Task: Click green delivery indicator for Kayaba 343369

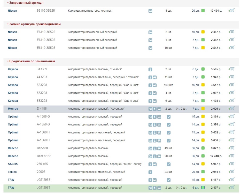Action: click(203, 69)
